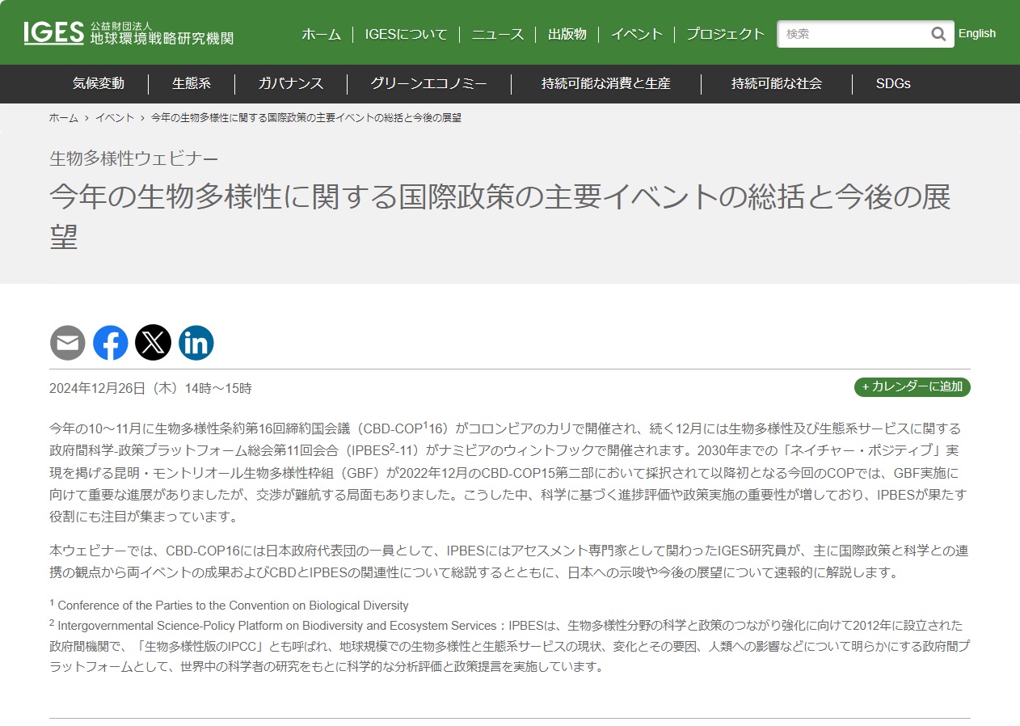Image resolution: width=1020 pixels, height=726 pixels.
Task: Click the カレンダーに追加 button
Action: coord(912,387)
